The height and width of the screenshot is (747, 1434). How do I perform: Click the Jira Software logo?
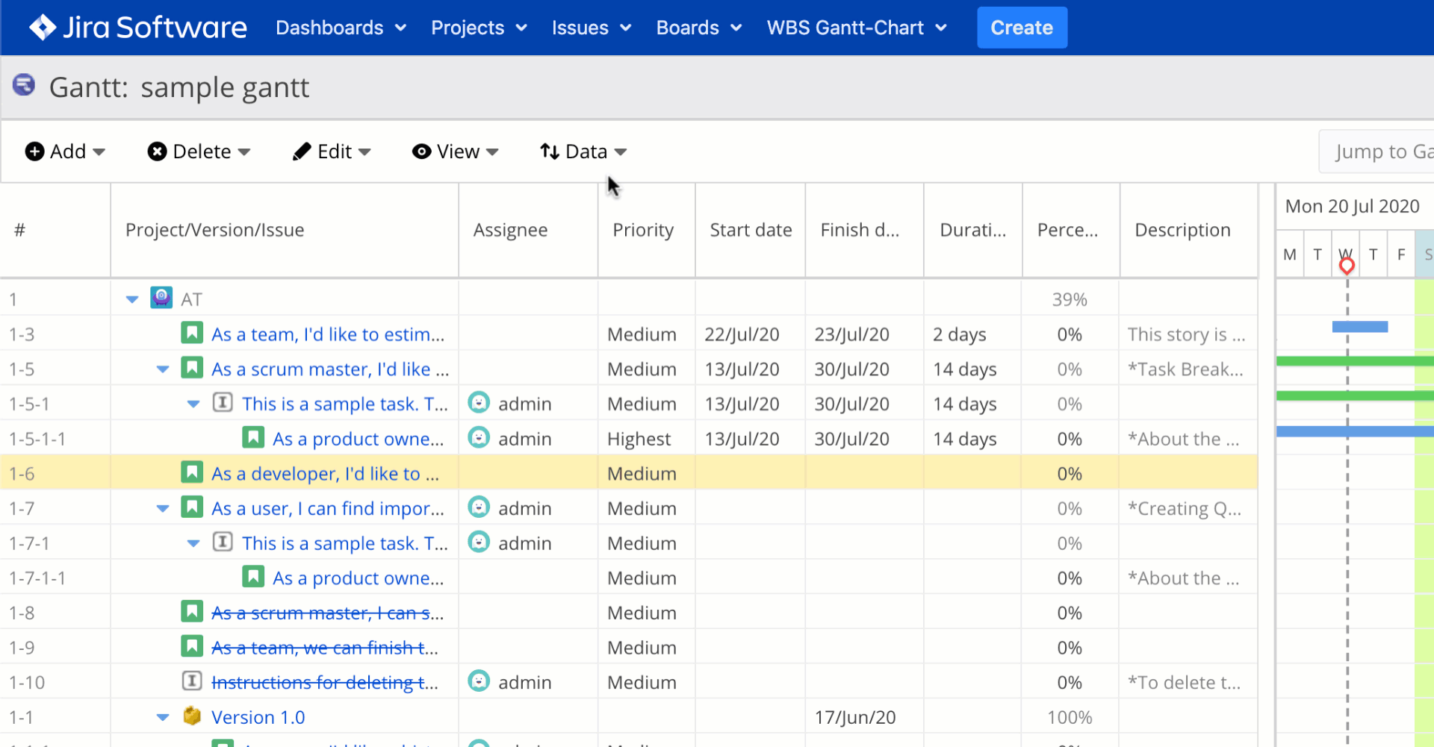pos(137,28)
